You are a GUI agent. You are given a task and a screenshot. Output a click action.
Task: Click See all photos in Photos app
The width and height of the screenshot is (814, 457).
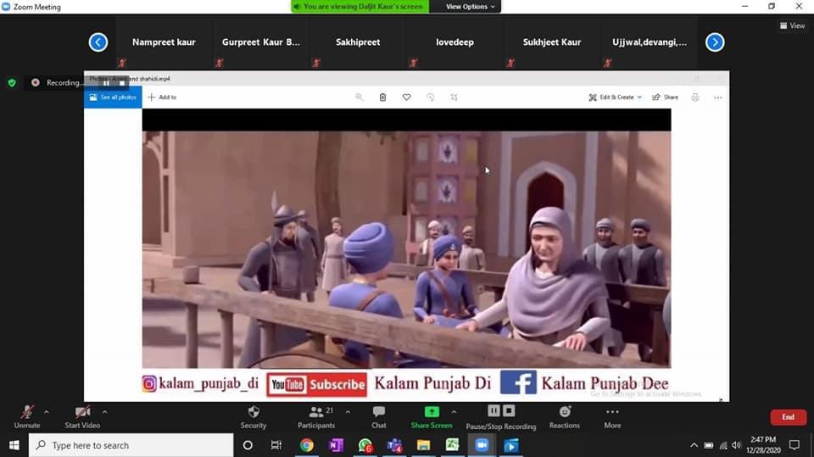113,98
